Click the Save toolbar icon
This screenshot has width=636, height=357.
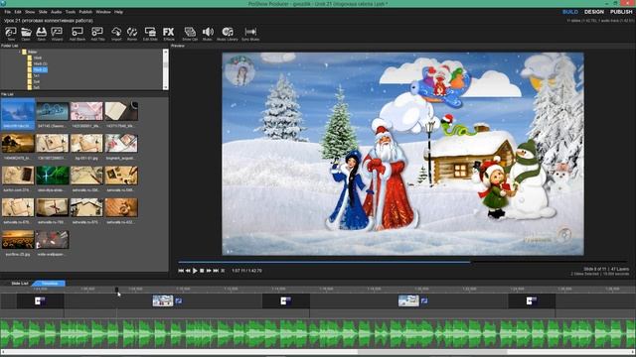coord(42,34)
